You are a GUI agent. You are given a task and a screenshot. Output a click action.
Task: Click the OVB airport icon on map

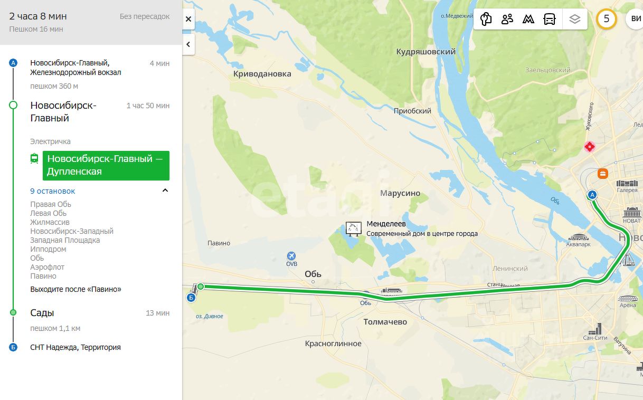[292, 256]
